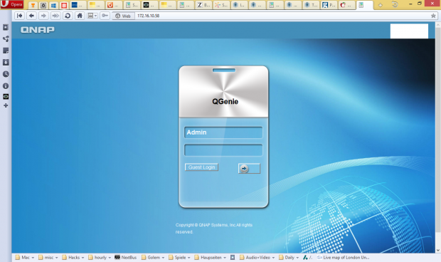441x262 pixels.
Task: Open the History clock sidebar panel
Action: coord(6,74)
